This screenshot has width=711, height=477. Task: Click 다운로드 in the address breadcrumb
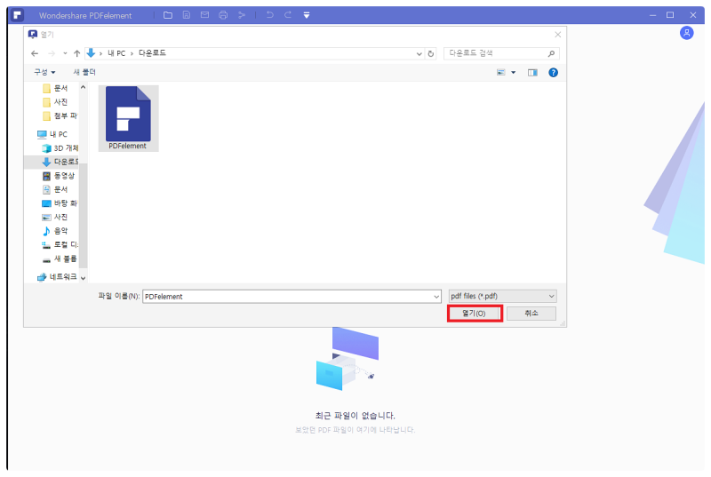(x=152, y=53)
